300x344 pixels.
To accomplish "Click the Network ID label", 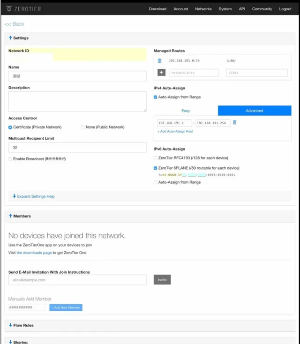I will [x=19, y=51].
